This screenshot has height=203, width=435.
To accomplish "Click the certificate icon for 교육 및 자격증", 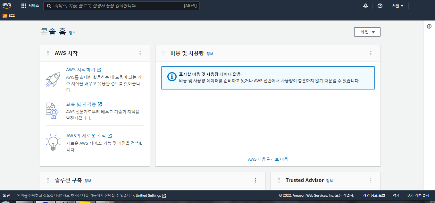I will pyautogui.click(x=51, y=111).
